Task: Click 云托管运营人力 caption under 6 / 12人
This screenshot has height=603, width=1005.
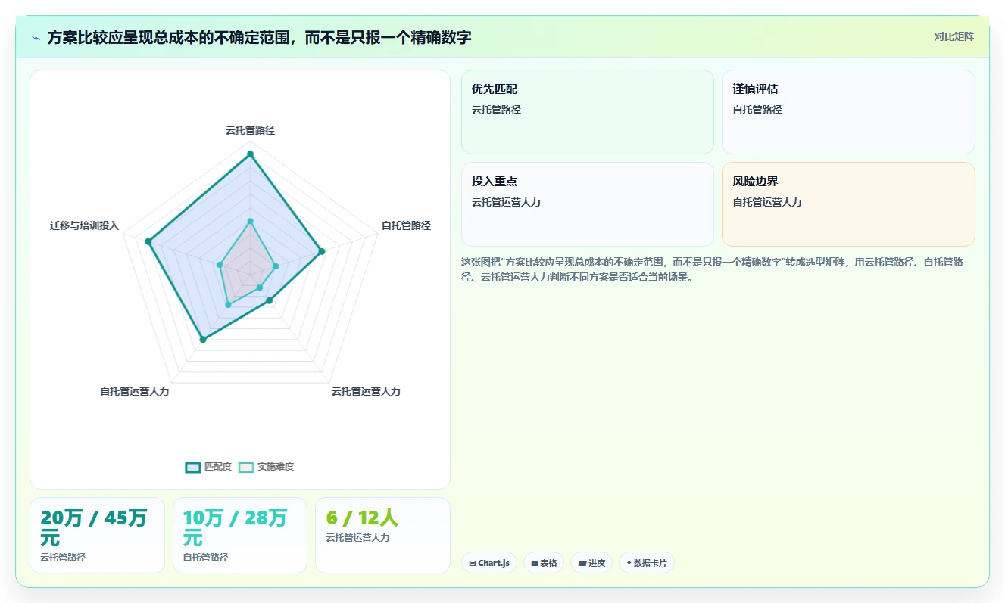Action: point(357,538)
